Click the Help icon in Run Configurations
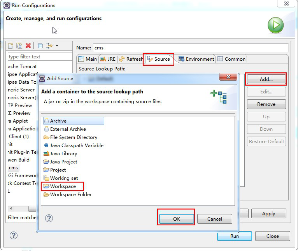The image size is (298, 251). point(14,235)
